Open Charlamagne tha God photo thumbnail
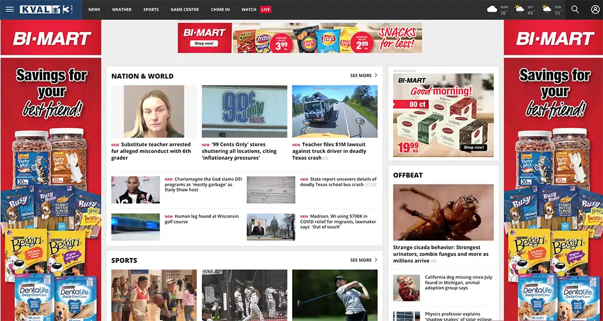Screen dimensions: 603x321 point(135,190)
